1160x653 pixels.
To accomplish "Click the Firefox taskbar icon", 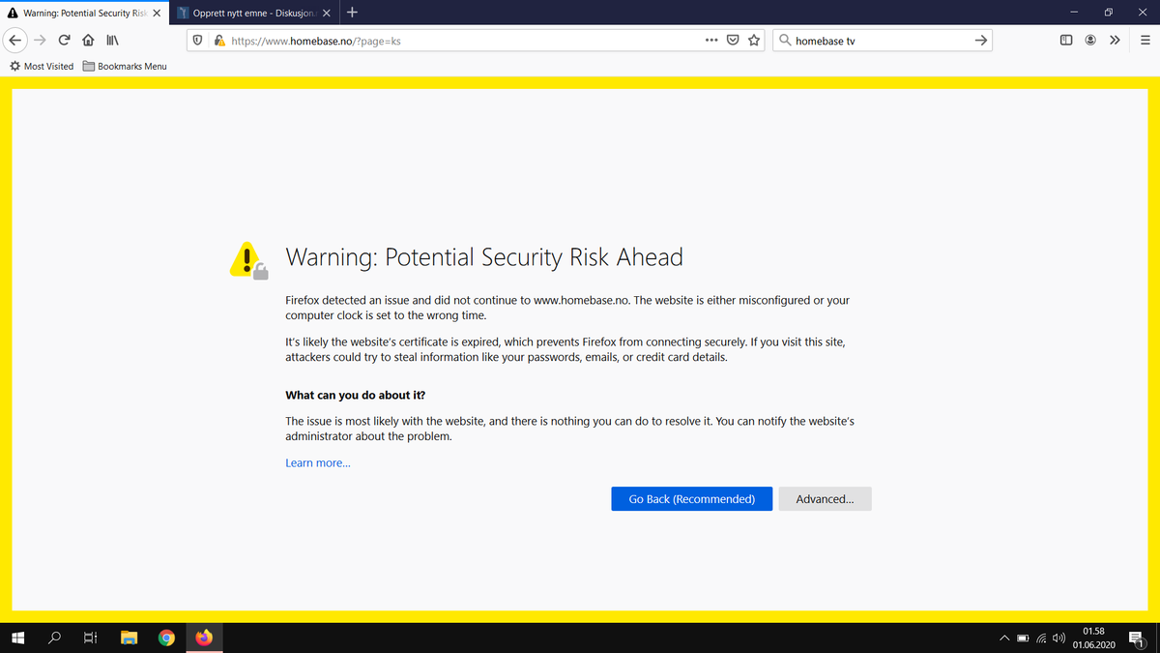I will coord(204,638).
